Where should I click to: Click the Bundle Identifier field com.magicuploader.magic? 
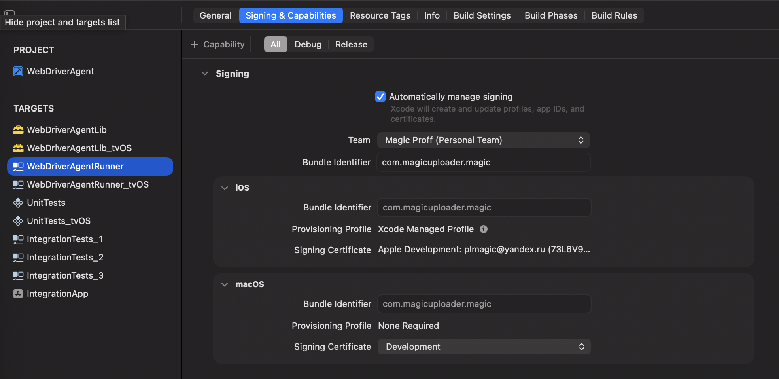click(483, 162)
